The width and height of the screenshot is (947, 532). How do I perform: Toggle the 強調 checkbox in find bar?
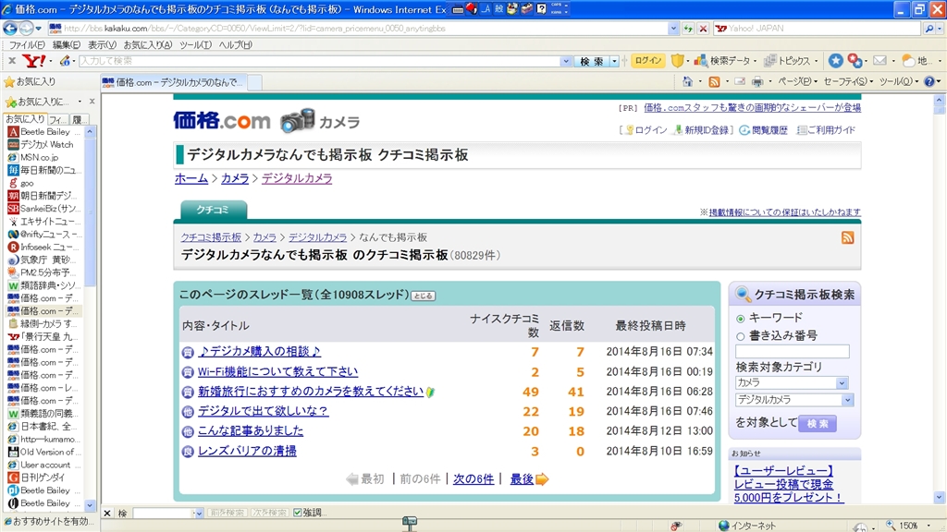(298, 513)
